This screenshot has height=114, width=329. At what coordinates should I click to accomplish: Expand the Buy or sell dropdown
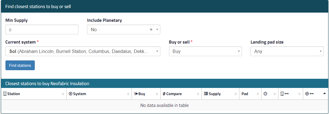pyautogui.click(x=205, y=51)
